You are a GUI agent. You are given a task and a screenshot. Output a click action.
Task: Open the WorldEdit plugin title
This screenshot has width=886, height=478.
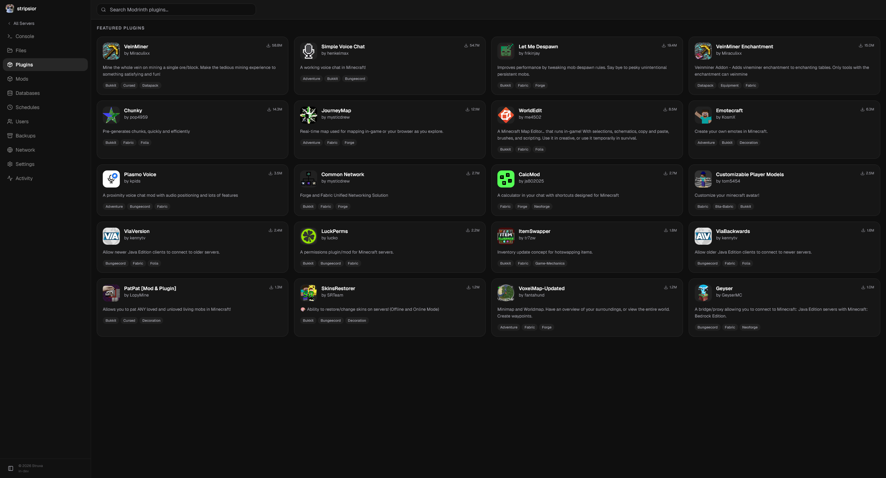click(x=530, y=110)
